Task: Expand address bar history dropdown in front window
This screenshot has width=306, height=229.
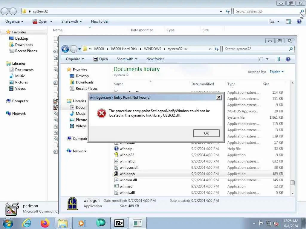Action: [210, 49]
